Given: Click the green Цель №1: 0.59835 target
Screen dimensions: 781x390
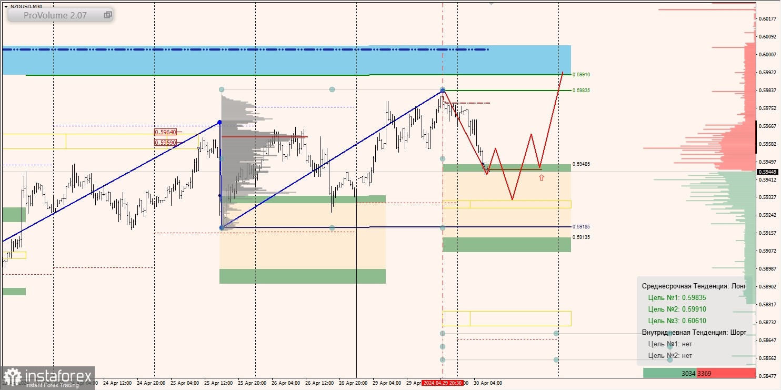Looking at the screenshot, I should (x=677, y=297).
